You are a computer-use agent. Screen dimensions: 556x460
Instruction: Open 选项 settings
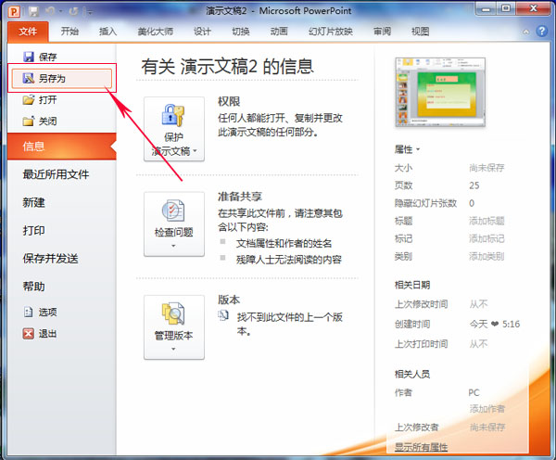[40, 312]
